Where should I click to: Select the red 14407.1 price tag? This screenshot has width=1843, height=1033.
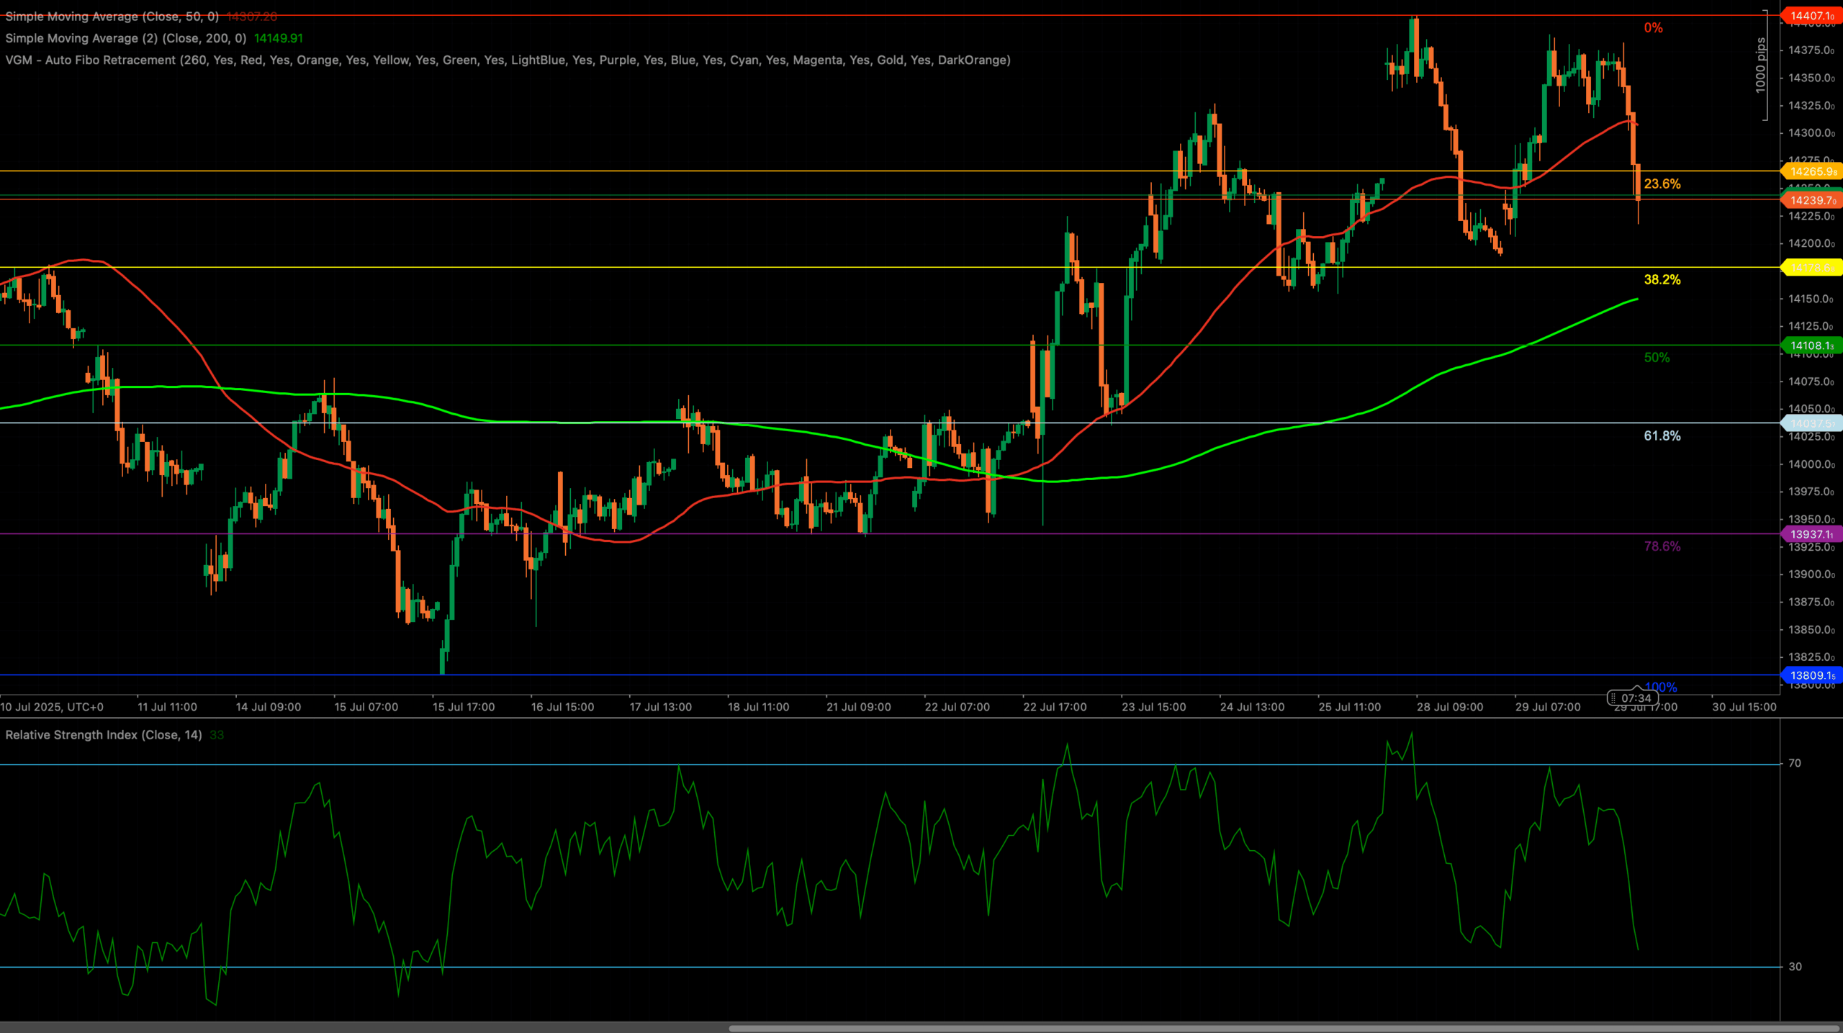click(x=1811, y=16)
